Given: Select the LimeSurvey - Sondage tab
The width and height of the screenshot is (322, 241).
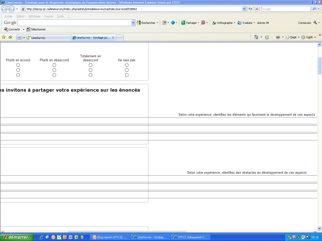Looking at the screenshot, I should tap(94, 38).
